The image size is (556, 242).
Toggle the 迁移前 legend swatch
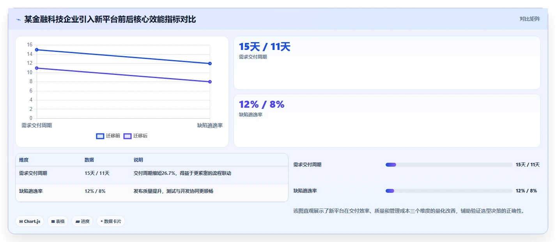[100, 136]
